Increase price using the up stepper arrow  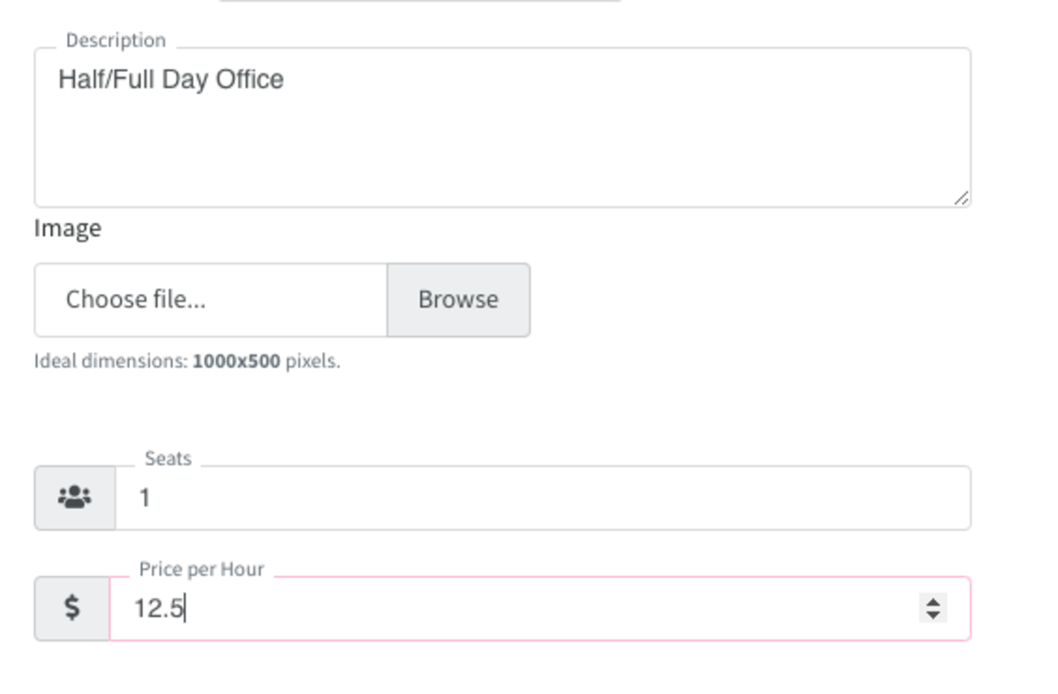[x=933, y=601]
